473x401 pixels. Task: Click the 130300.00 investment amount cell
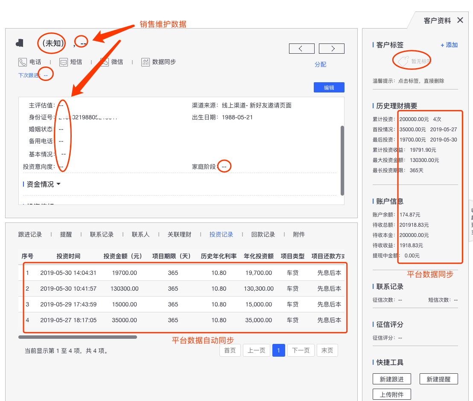pos(124,288)
